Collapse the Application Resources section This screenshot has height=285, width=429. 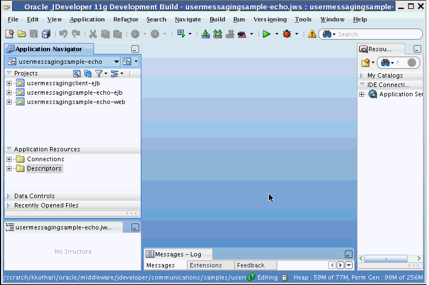[9, 149]
